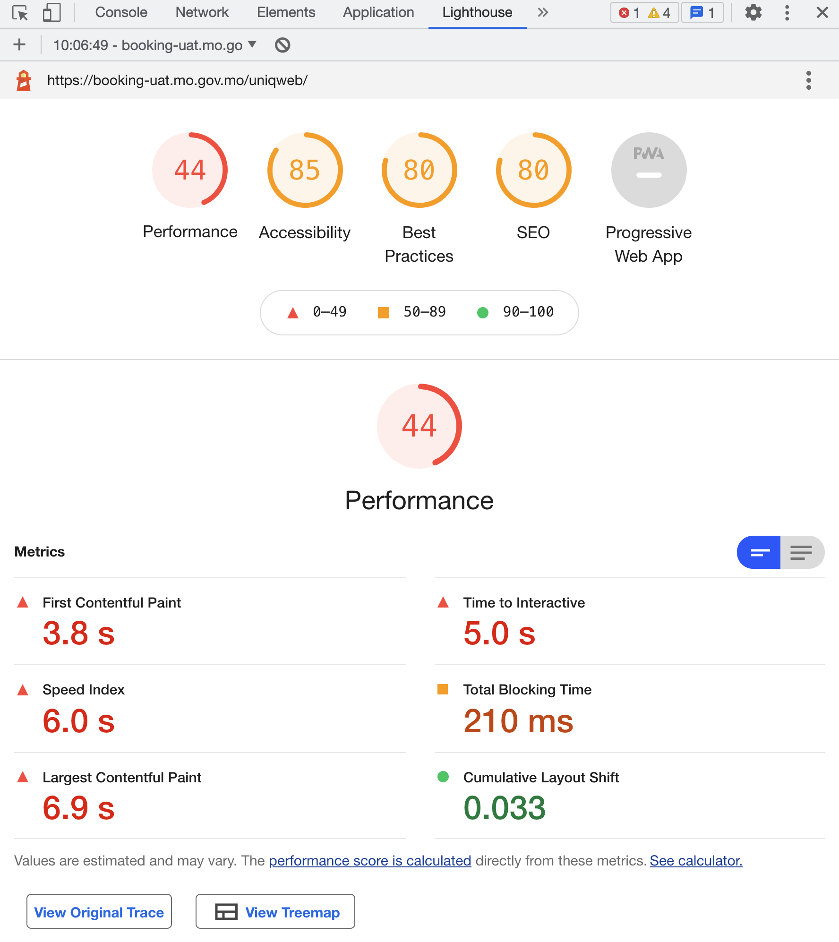
Task: Click the View Treemap button
Action: click(x=275, y=912)
